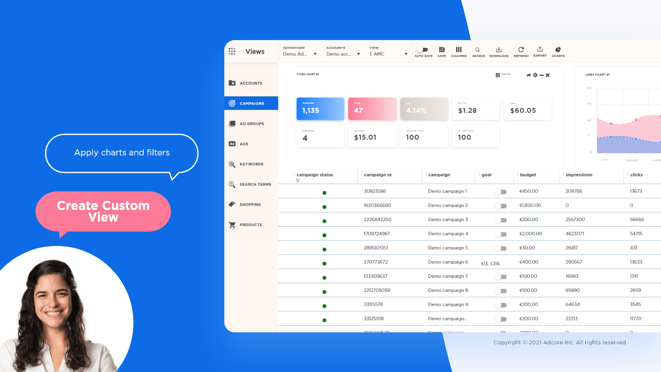The height and width of the screenshot is (372, 661).
Task: Click the Create Custom View button
Action: (x=103, y=211)
